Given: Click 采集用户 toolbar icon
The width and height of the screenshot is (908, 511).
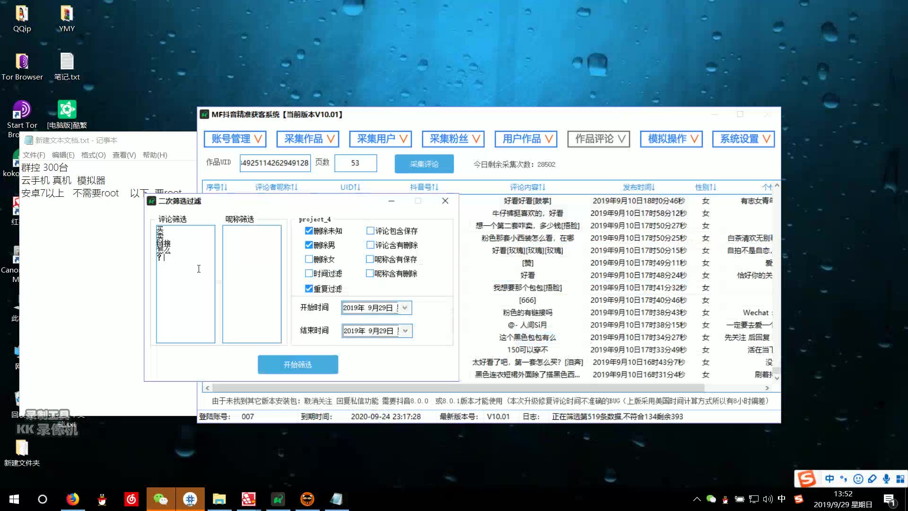Looking at the screenshot, I should coord(380,139).
